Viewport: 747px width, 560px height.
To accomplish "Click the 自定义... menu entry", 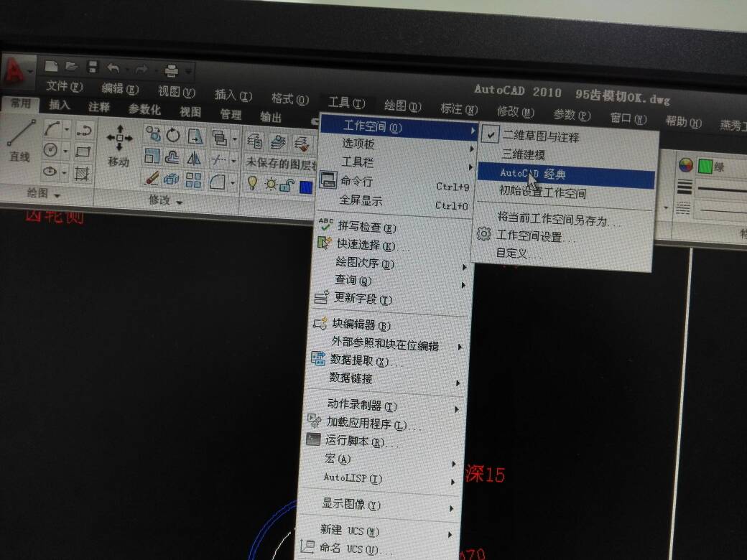I will tap(518, 253).
